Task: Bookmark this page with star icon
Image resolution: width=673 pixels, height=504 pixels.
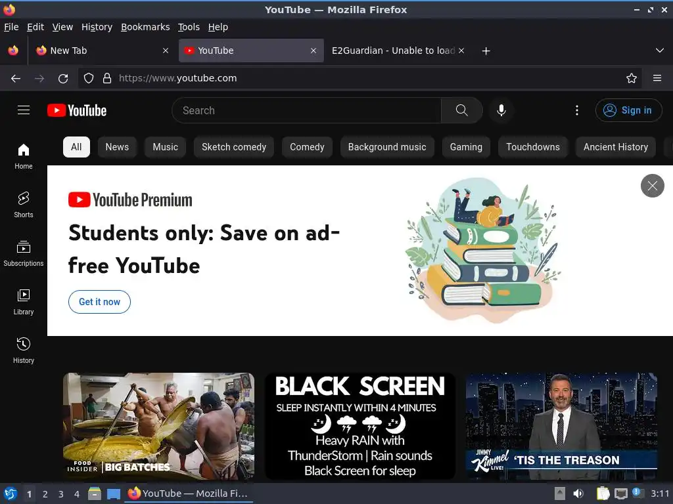Action: tap(632, 79)
